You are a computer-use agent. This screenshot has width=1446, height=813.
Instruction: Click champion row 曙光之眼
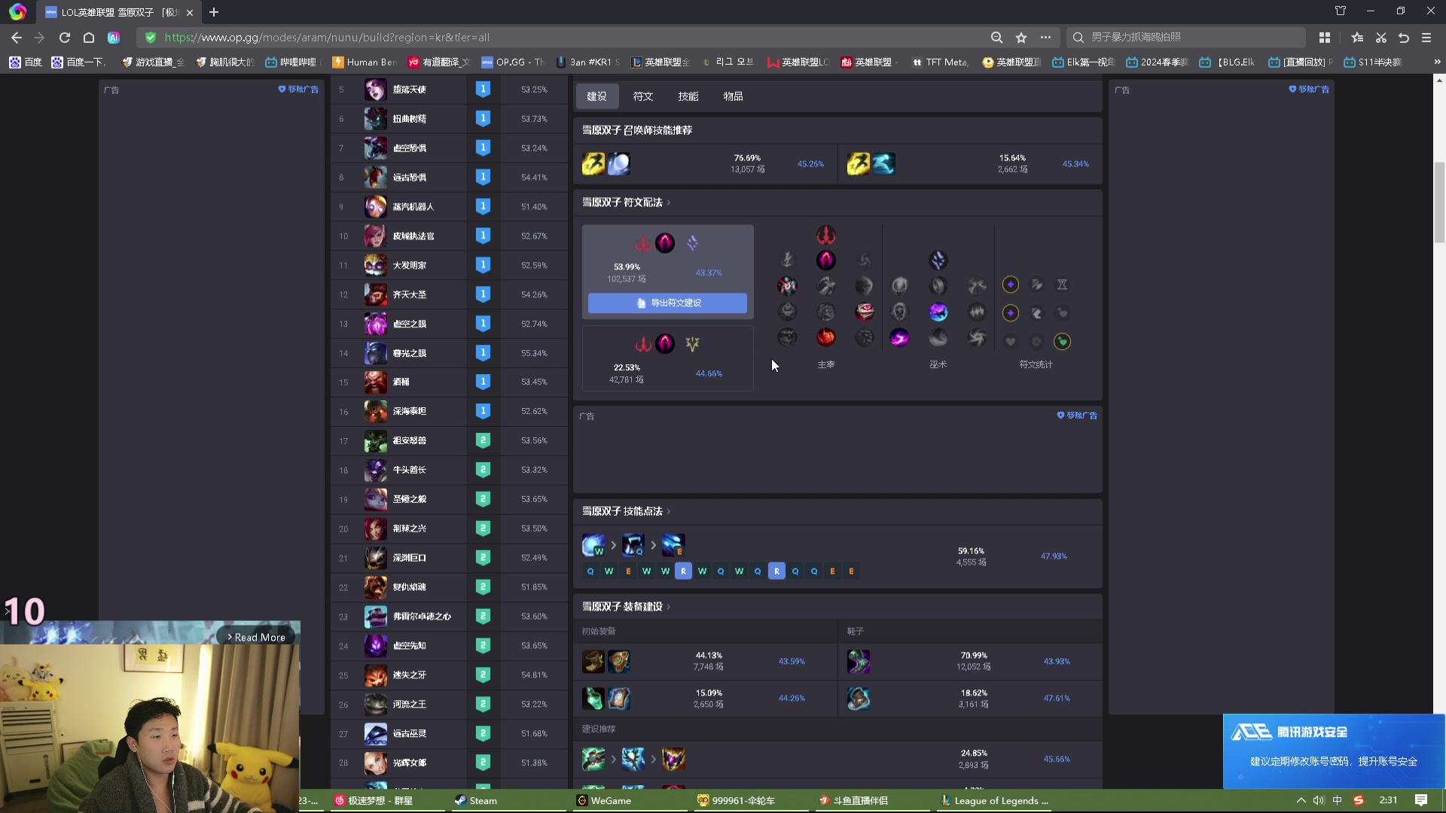[449, 353]
